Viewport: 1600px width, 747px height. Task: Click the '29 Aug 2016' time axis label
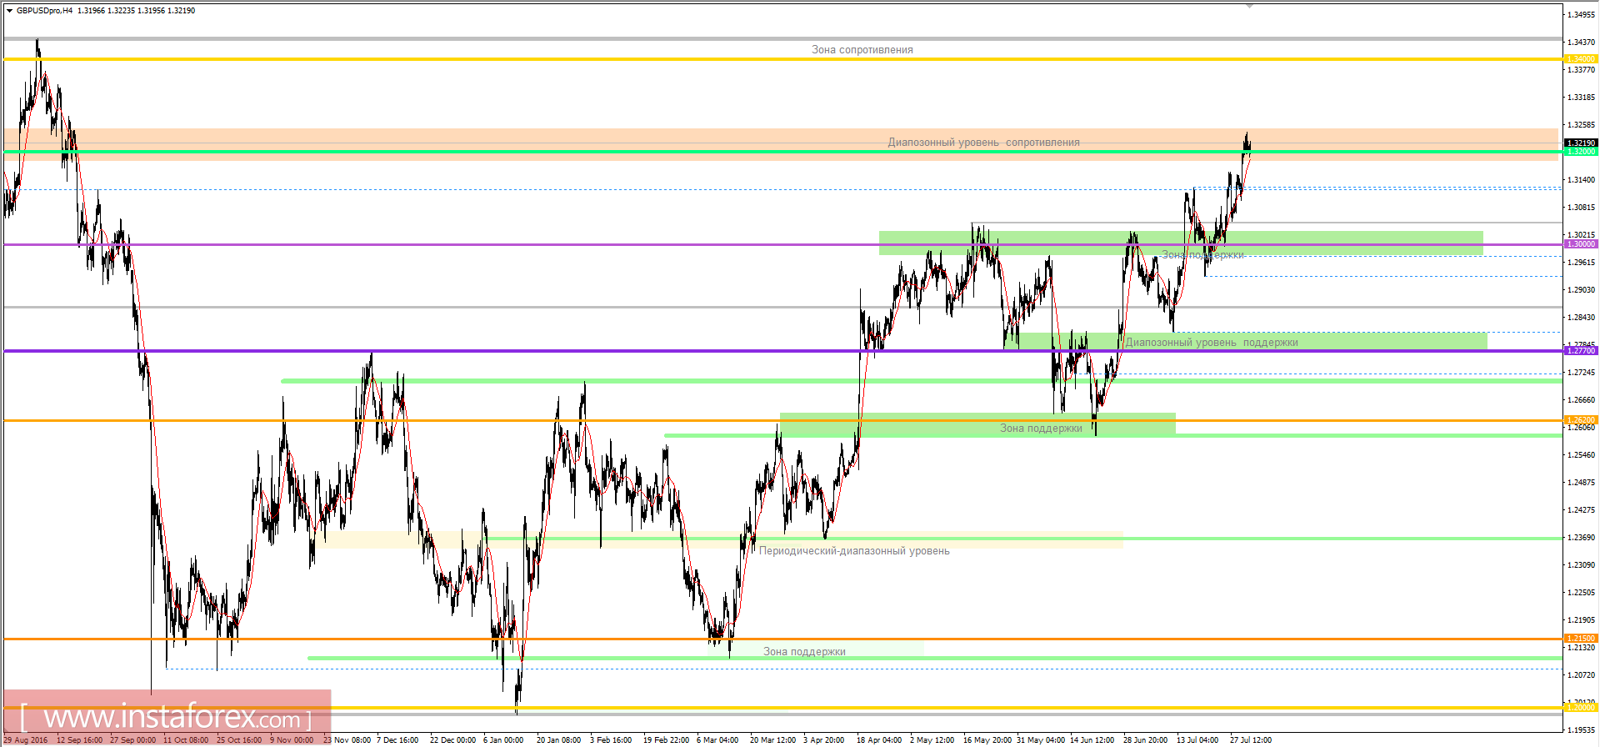point(26,740)
